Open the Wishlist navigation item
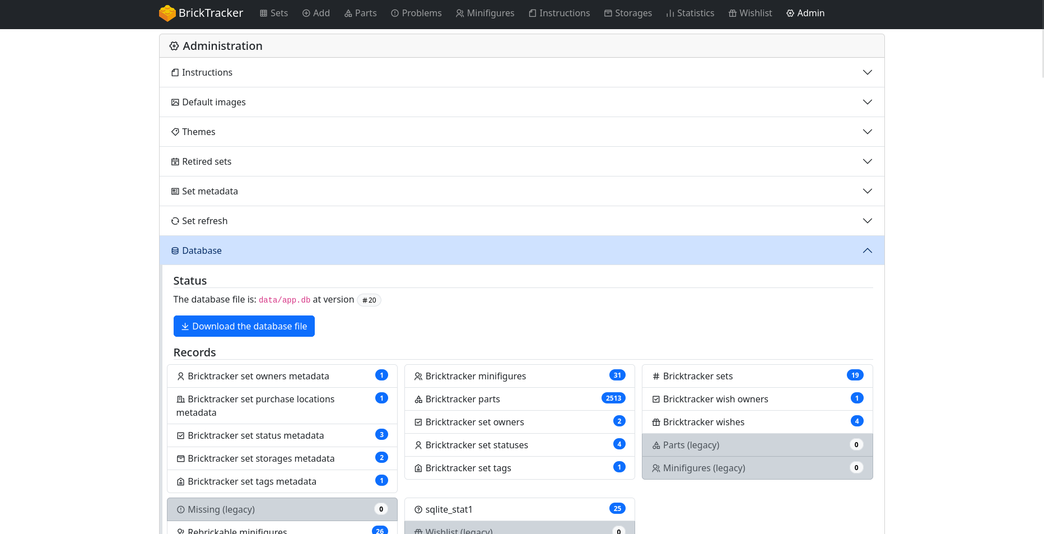The image size is (1044, 534). coord(750,13)
